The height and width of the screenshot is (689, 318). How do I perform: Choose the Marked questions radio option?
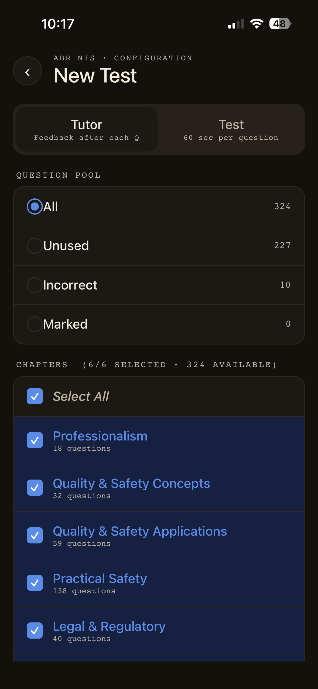click(x=35, y=324)
